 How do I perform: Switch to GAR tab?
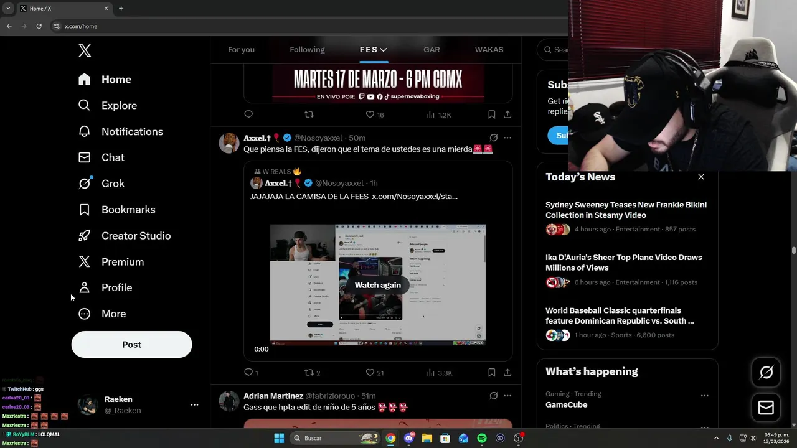click(432, 50)
